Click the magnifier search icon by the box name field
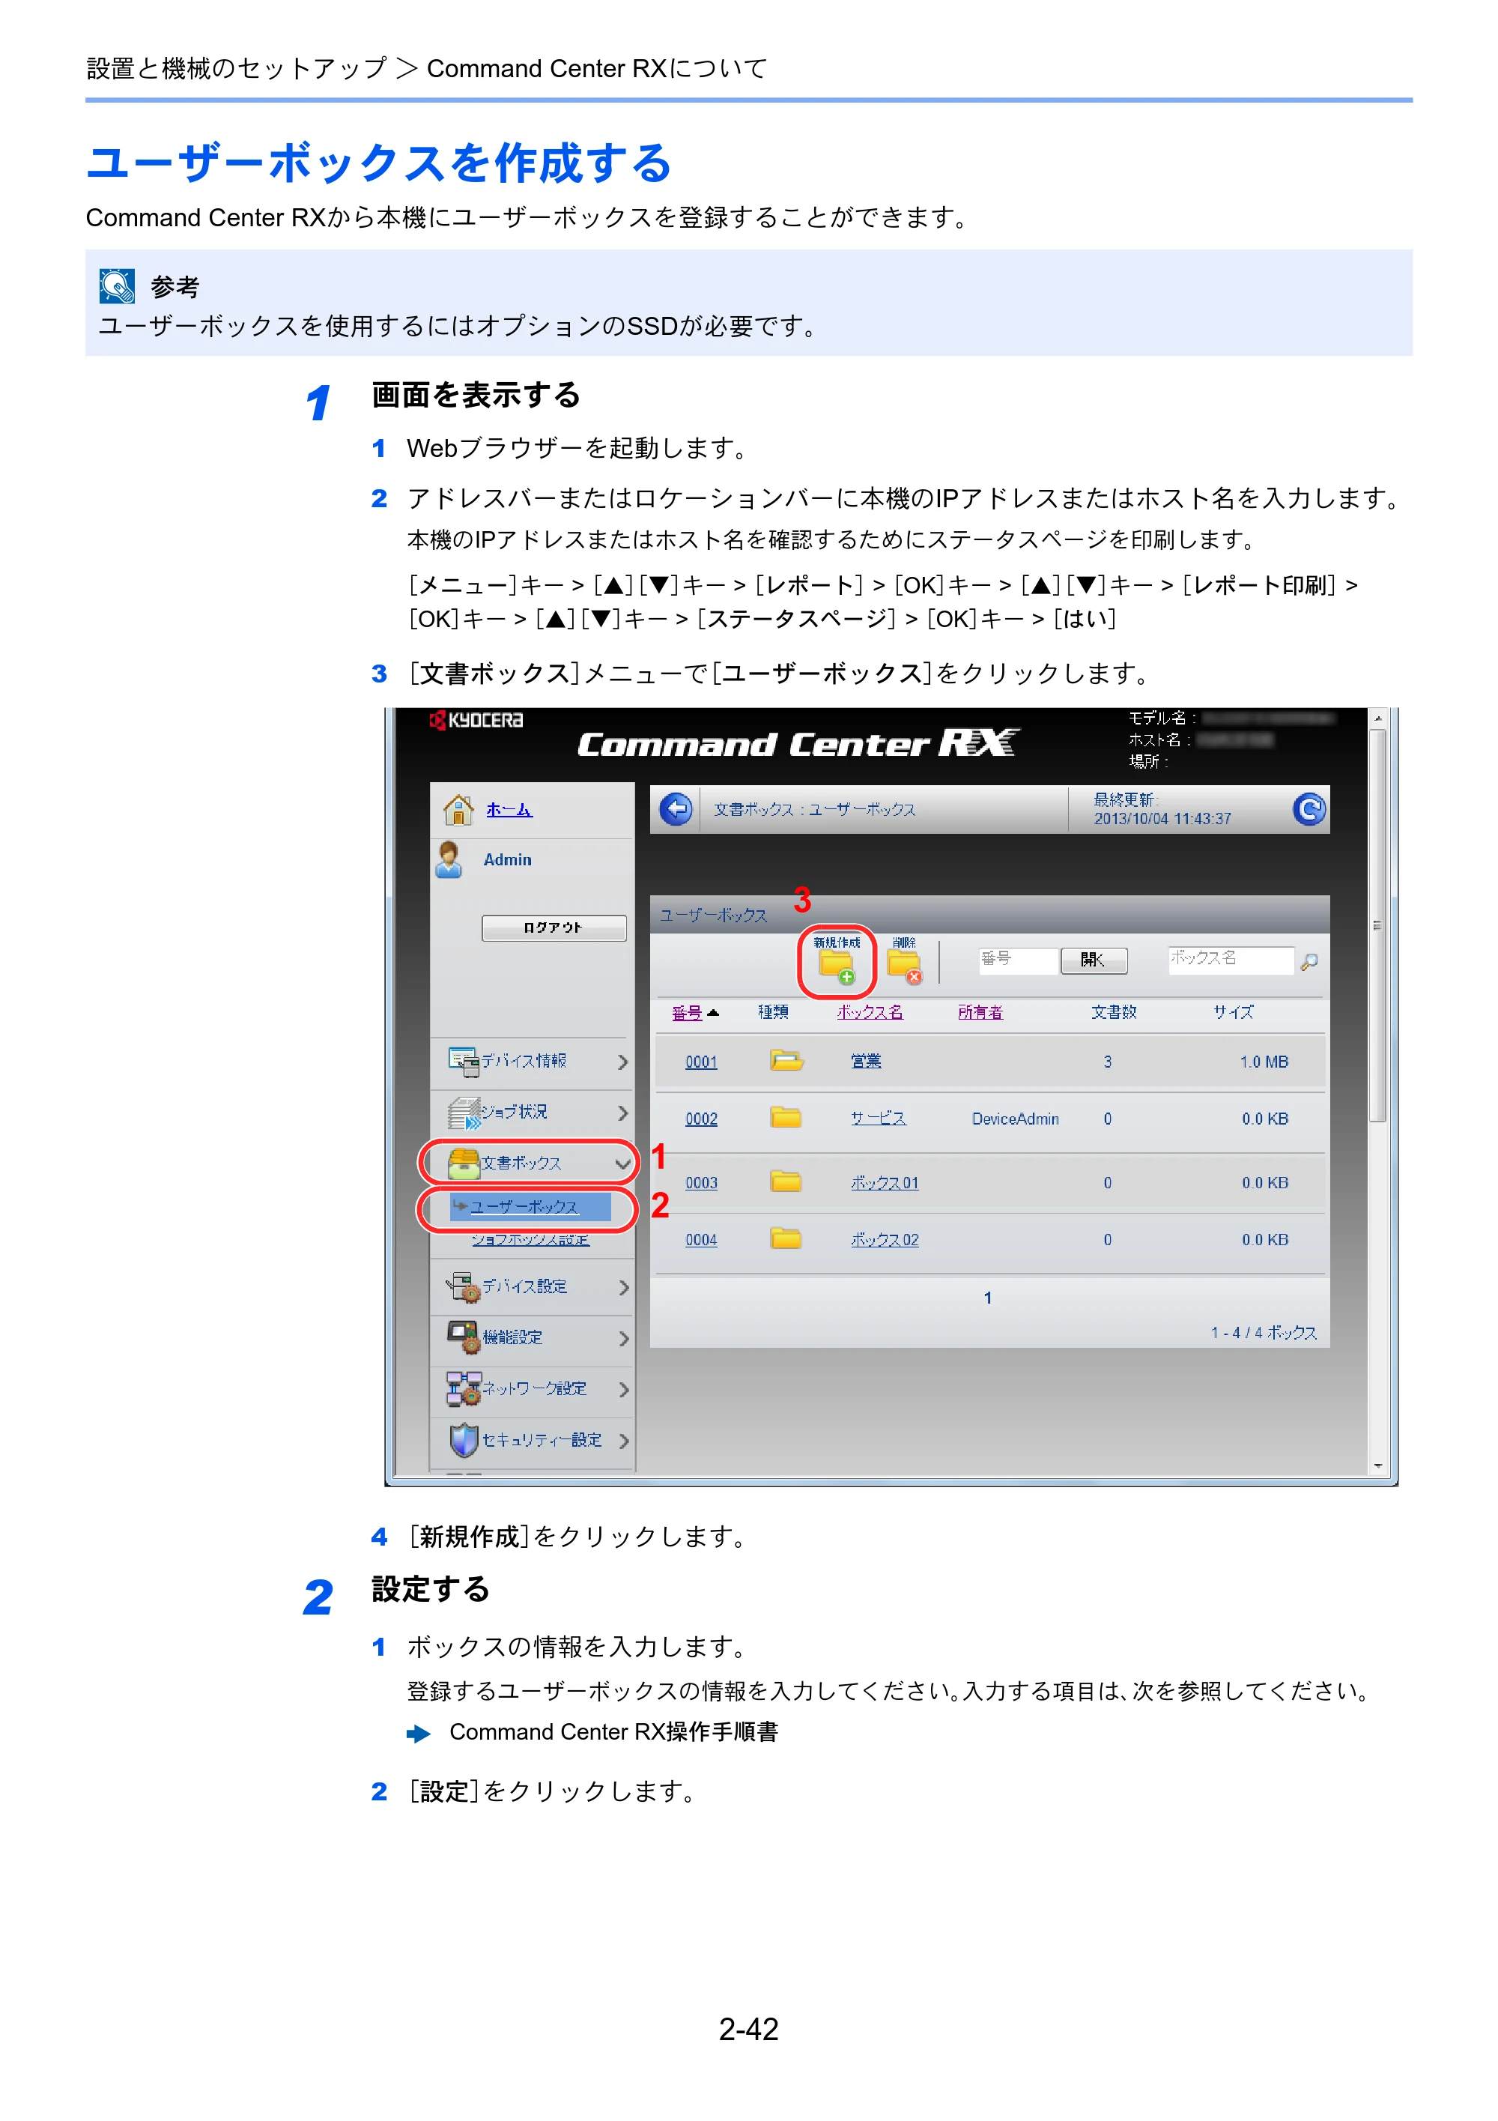Screen dimensions: 1498x2121 click(1309, 962)
